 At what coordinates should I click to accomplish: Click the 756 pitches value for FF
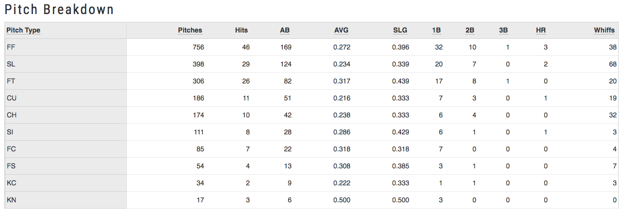coord(198,47)
